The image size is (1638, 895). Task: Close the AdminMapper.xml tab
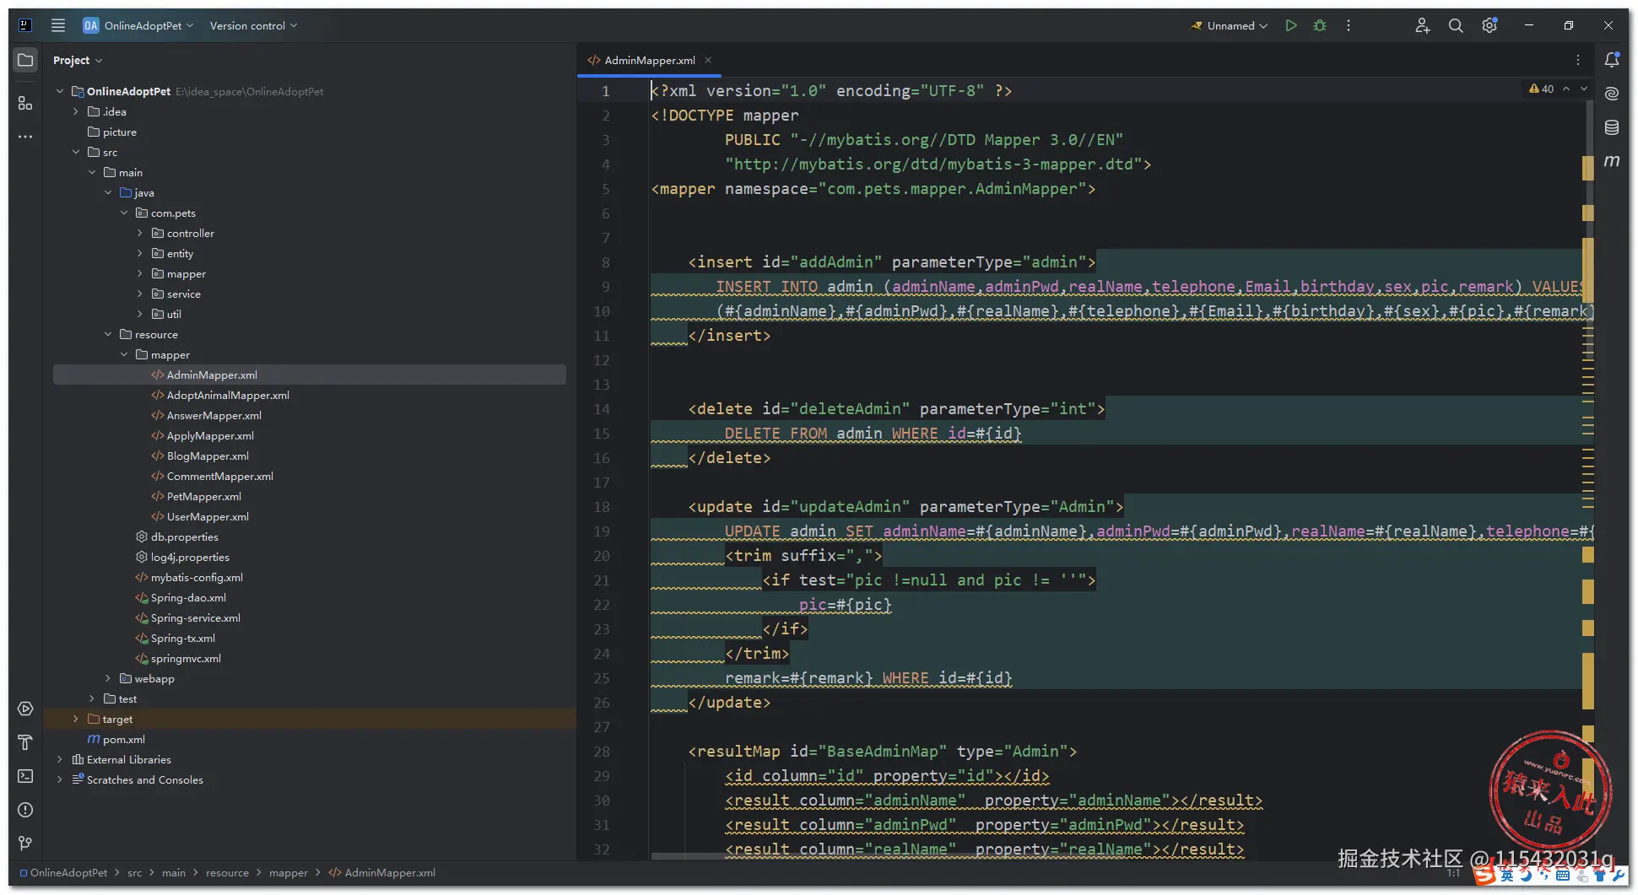[708, 60]
